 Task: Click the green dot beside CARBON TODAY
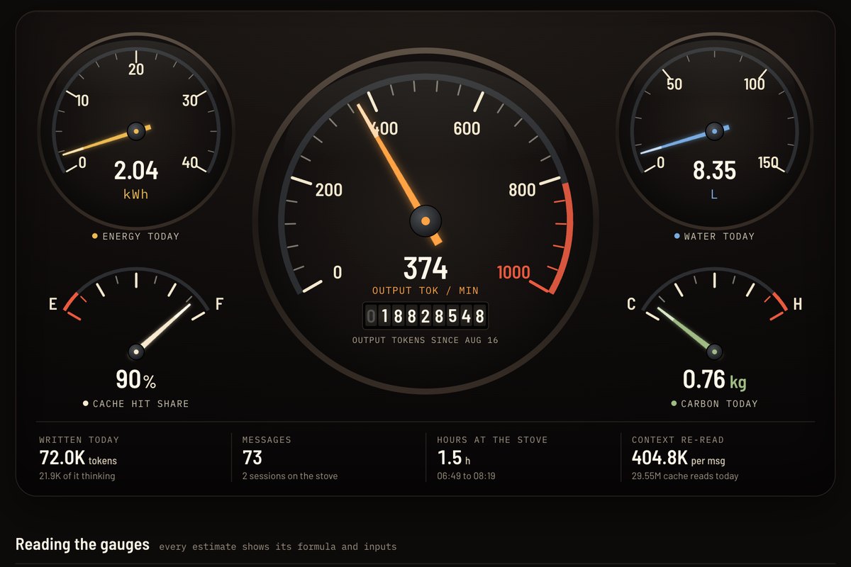(x=674, y=403)
